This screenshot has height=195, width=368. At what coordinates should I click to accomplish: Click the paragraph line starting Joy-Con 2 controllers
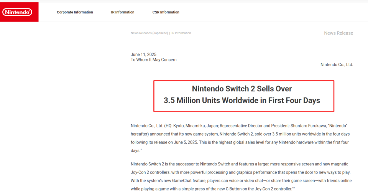241,172
